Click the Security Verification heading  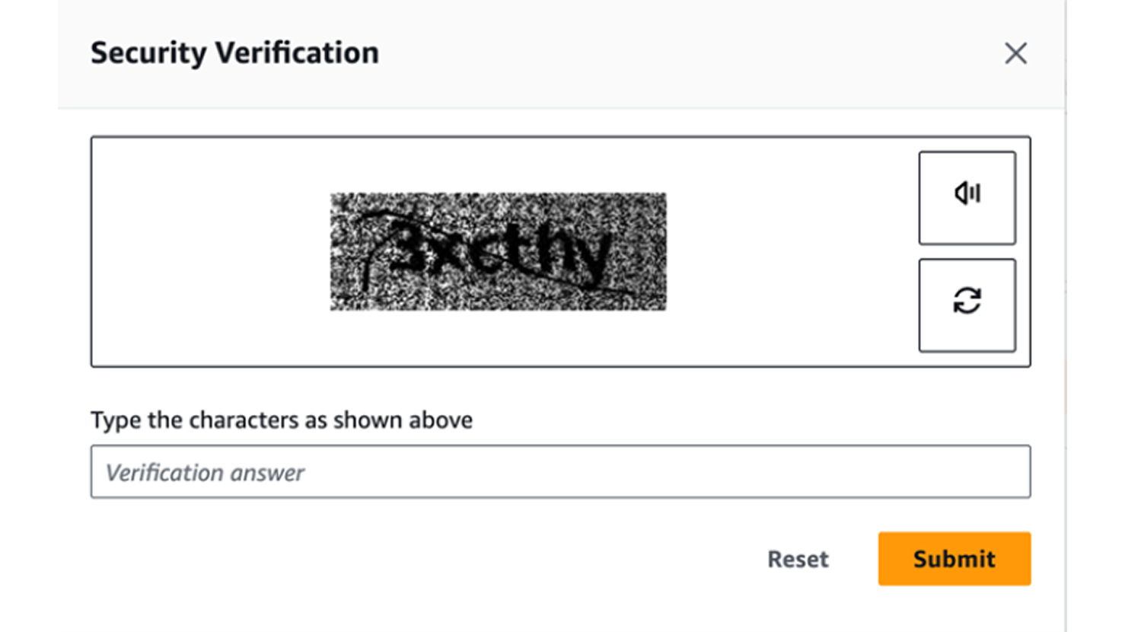234,53
